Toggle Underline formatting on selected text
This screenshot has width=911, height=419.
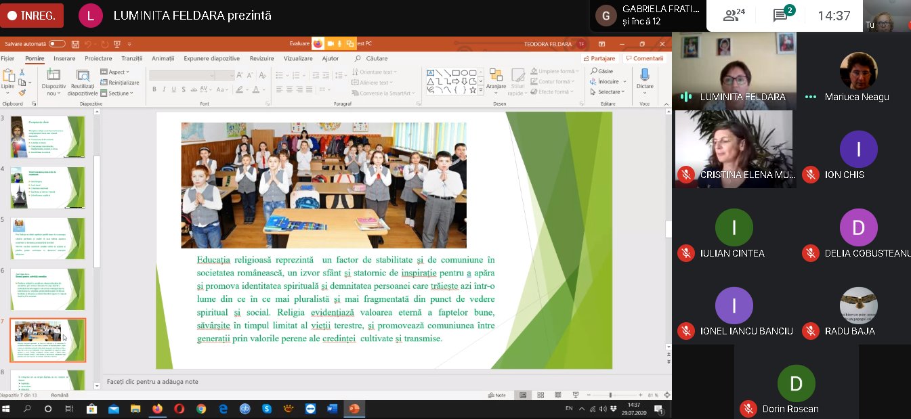tap(173, 89)
